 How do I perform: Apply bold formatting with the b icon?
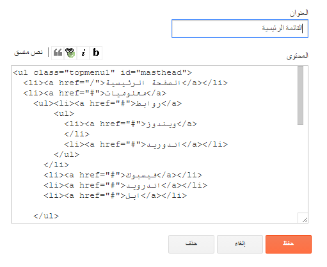tap(96, 53)
